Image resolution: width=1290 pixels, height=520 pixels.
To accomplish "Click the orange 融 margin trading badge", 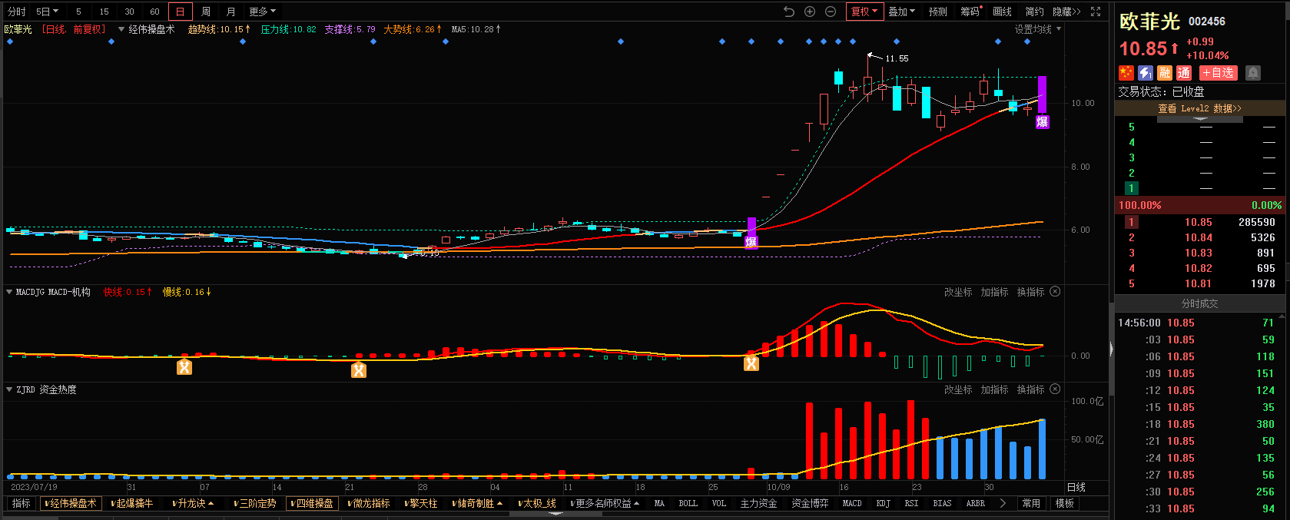I will click(1165, 73).
